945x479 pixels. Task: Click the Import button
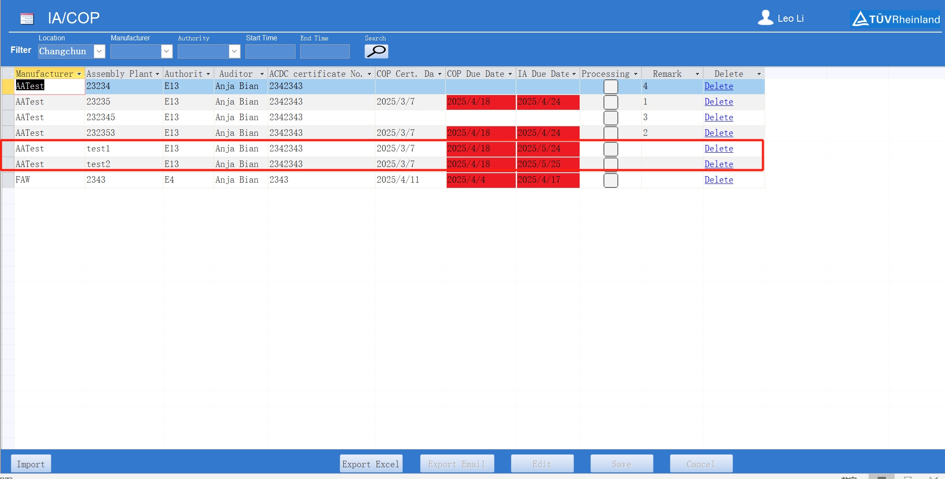[x=31, y=464]
